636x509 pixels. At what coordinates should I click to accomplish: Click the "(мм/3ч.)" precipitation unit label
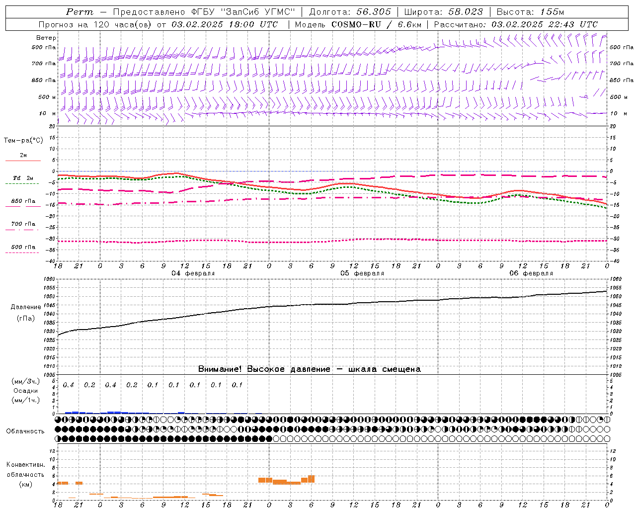point(25,381)
